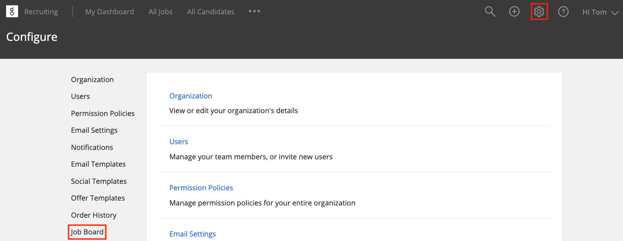The height and width of the screenshot is (241, 623).
Task: Open the Hi Tom user dropdown
Action: click(601, 12)
